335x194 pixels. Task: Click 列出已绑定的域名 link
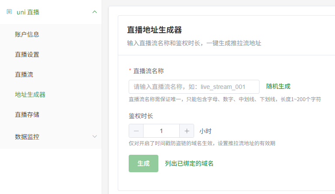[x=189, y=163]
